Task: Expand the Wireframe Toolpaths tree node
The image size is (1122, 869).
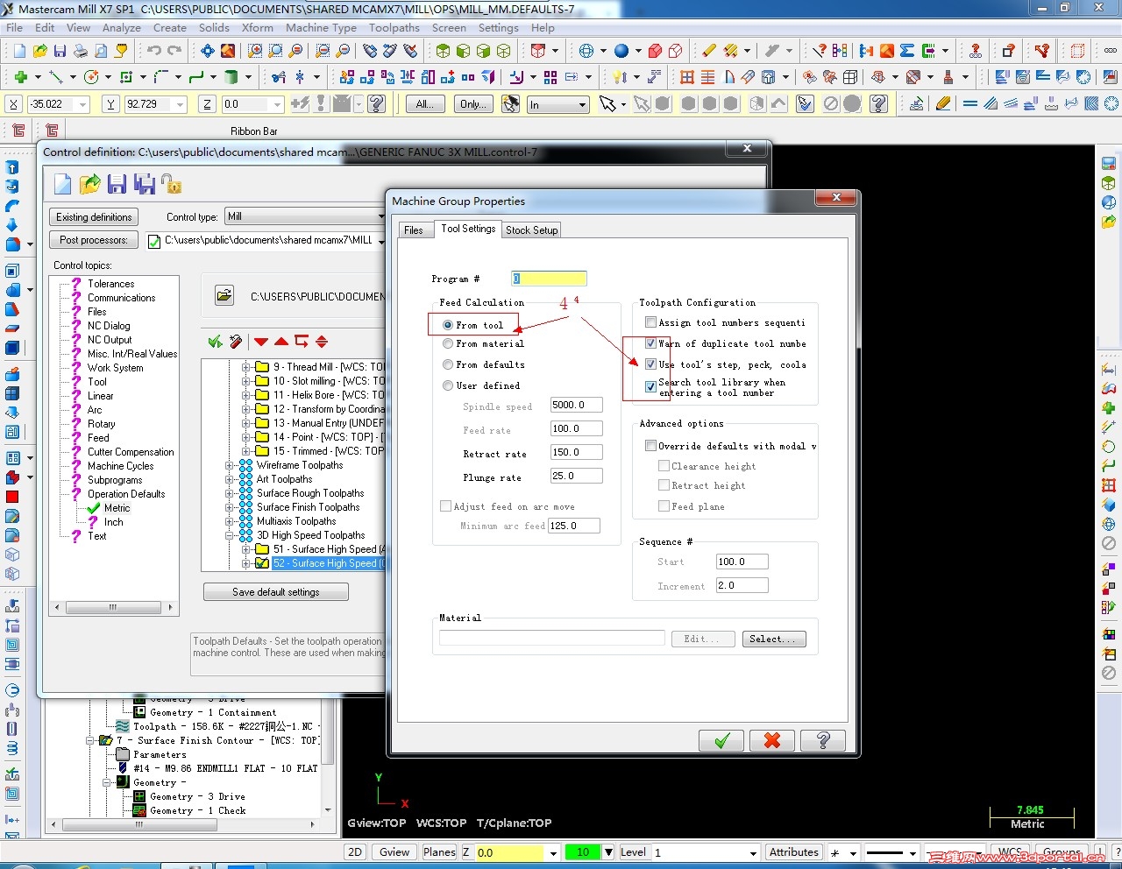Action: [x=230, y=465]
